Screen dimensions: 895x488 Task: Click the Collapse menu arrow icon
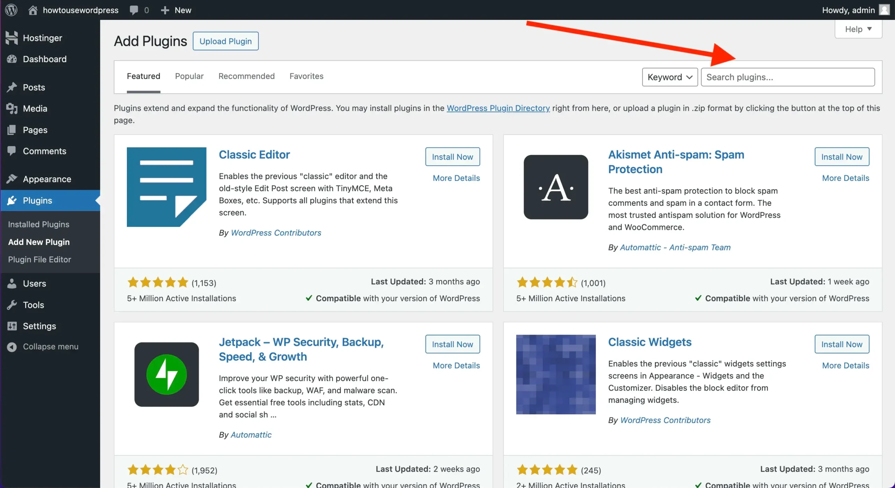pos(12,347)
